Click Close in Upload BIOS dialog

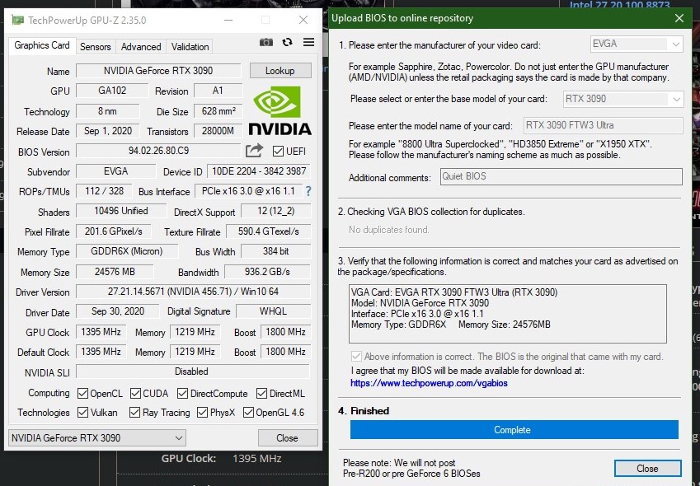647,469
